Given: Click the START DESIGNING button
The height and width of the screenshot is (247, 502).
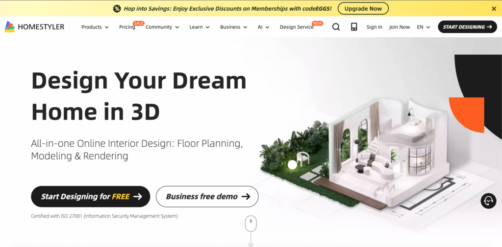Looking at the screenshot, I should click(x=467, y=27).
